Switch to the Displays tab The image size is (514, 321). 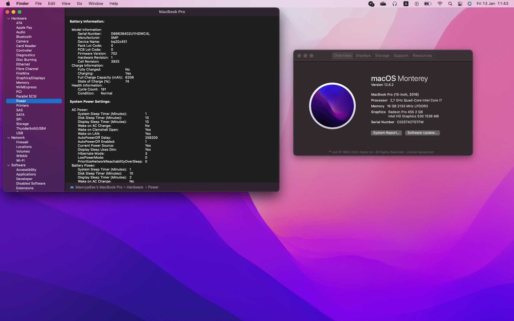point(363,55)
